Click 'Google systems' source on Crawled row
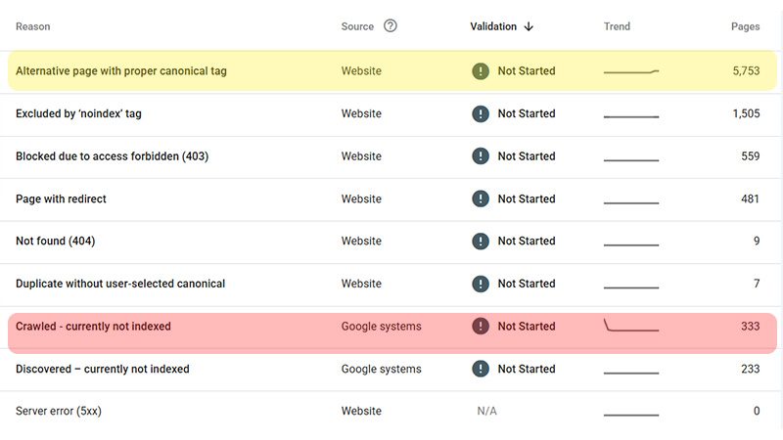Viewport: 783px width, 440px height. (381, 327)
